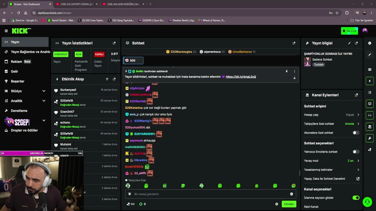Screen dimensions: 376x211
Task: Click S2GBlackeagles in top gifters leaderboard
Action: pyautogui.click(x=181, y=52)
